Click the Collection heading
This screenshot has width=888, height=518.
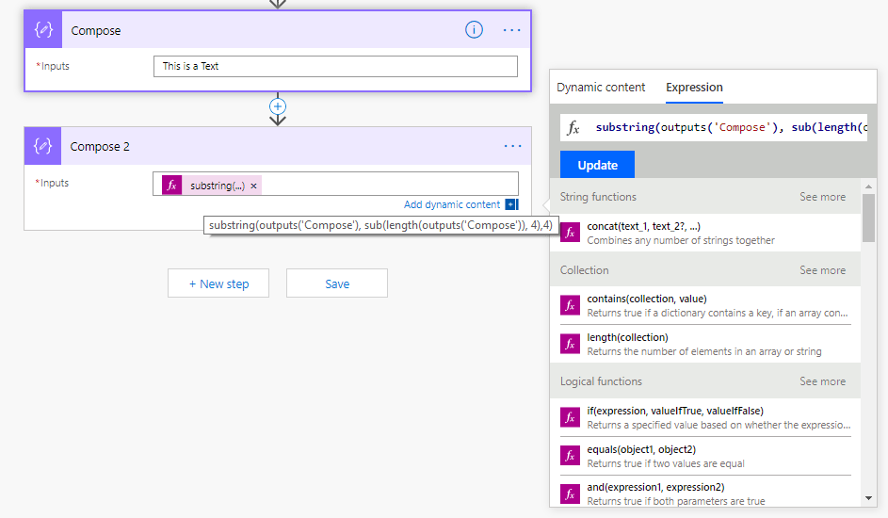tap(585, 270)
